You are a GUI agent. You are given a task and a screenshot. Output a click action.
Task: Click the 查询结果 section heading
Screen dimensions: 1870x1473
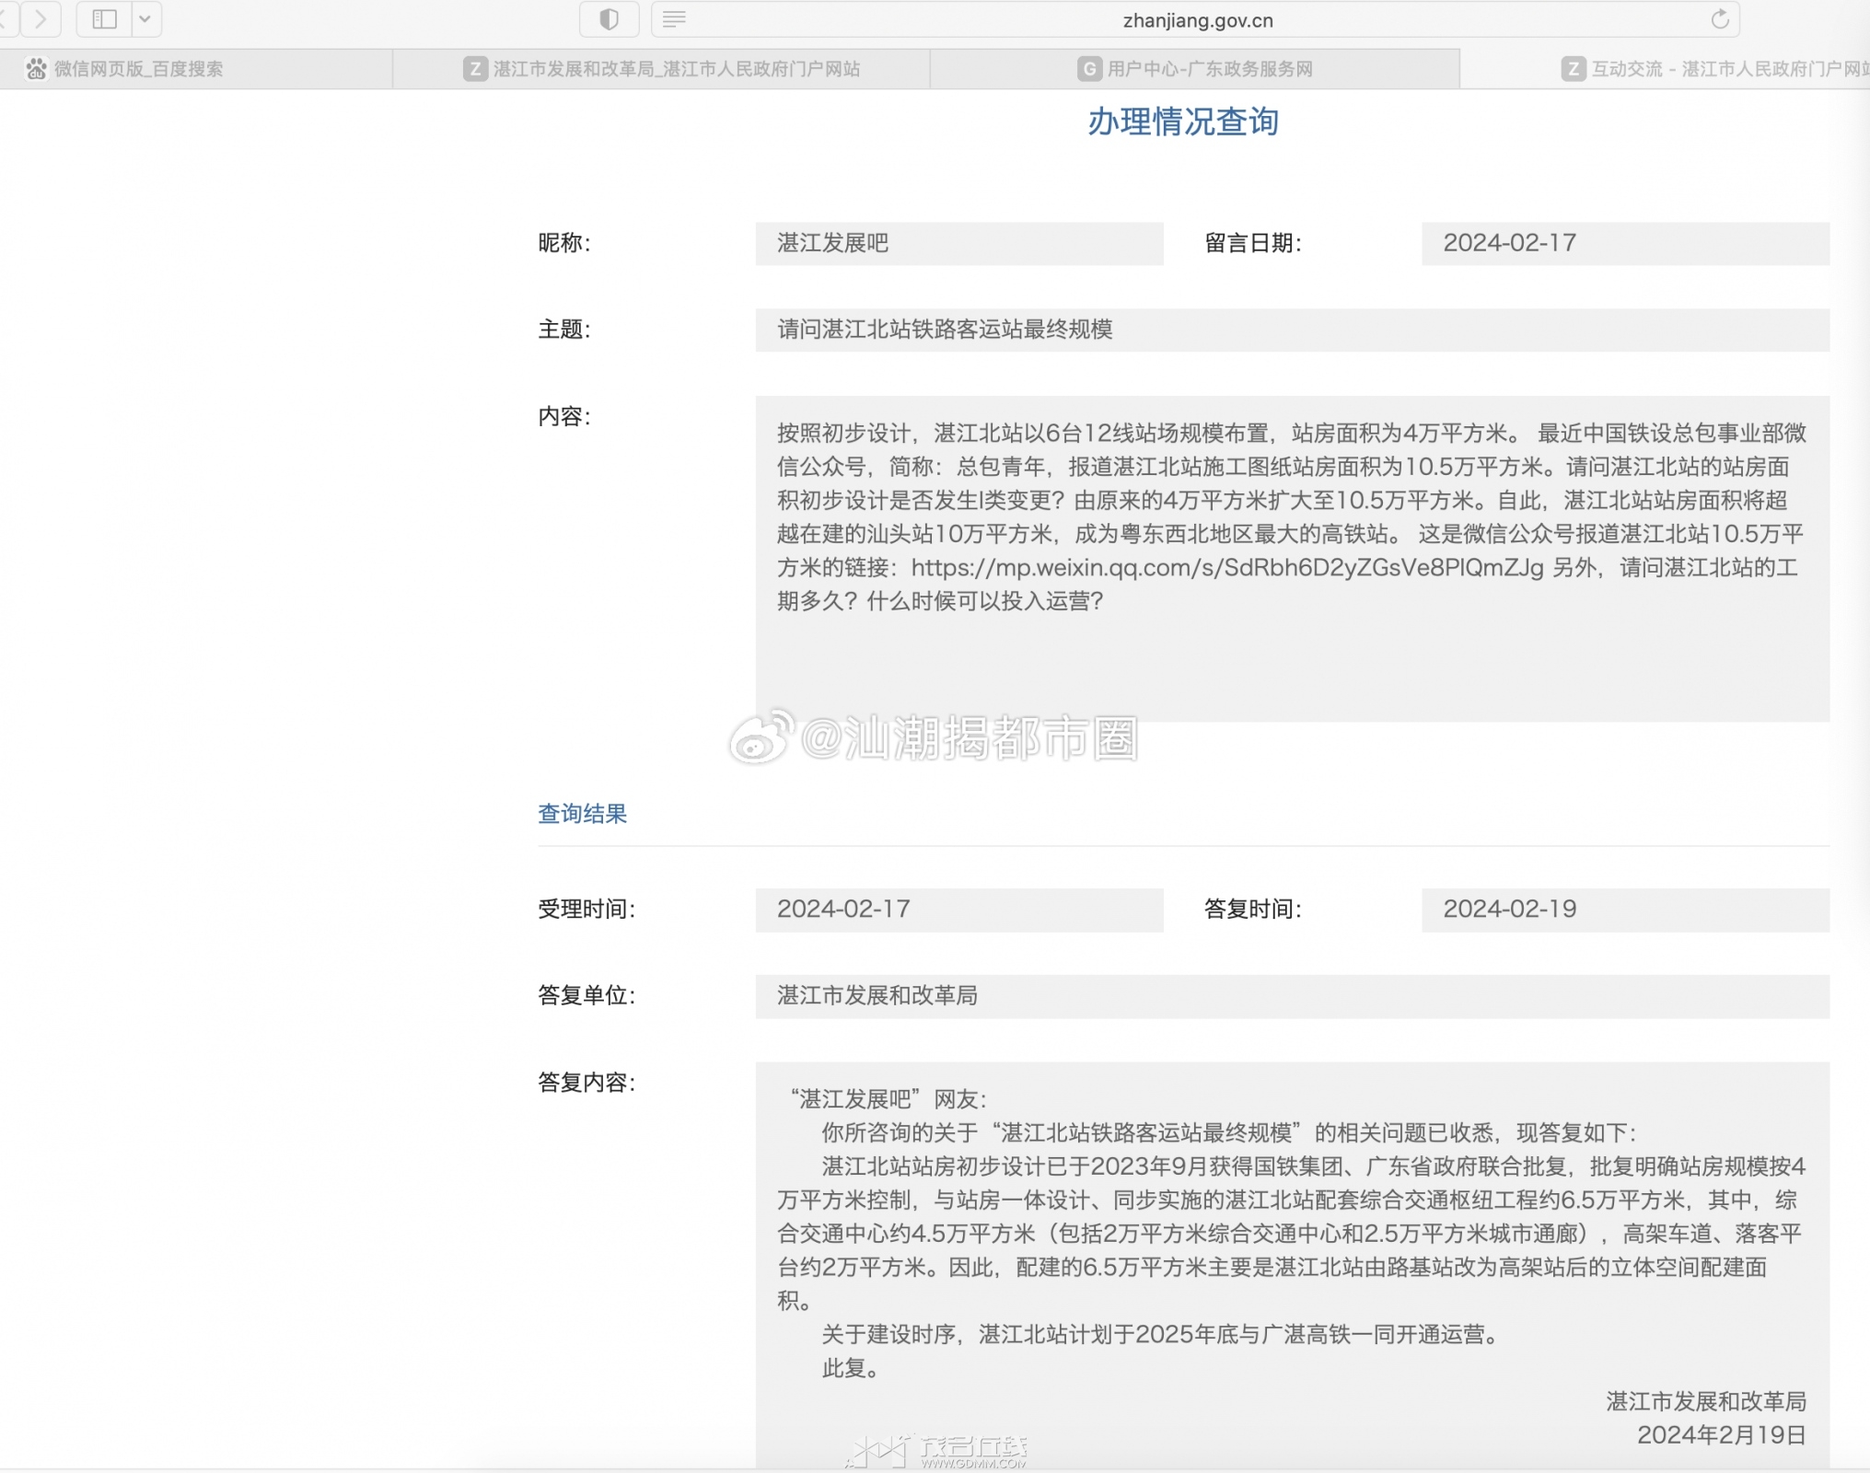click(x=582, y=814)
